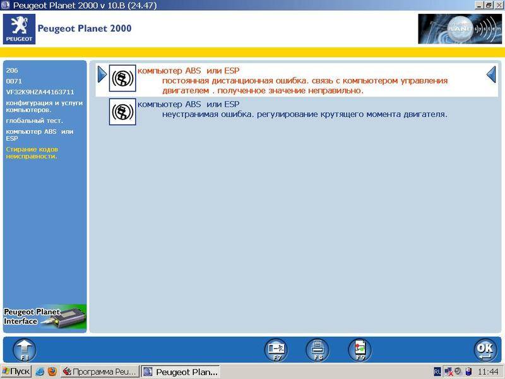Click the Peugeot Planet Interface image
Viewport: 505px width, 379px height.
click(45, 316)
